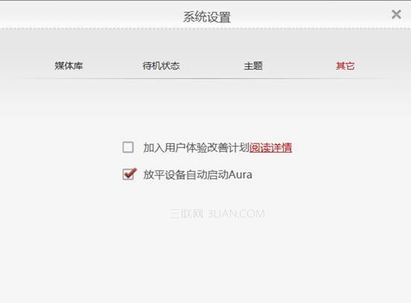
Task: Open the 媒体库 tab
Action: pyautogui.click(x=68, y=66)
